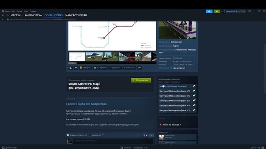This screenshot has height=149, width=266.
Task: Click the Поделиться share button
Action: (x=116, y=68)
